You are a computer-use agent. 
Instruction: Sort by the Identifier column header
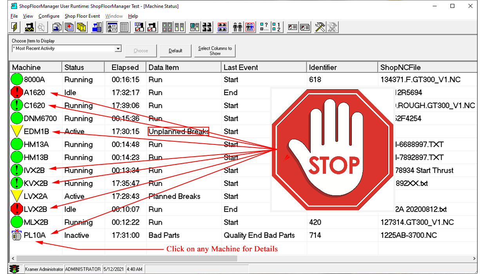click(342, 67)
